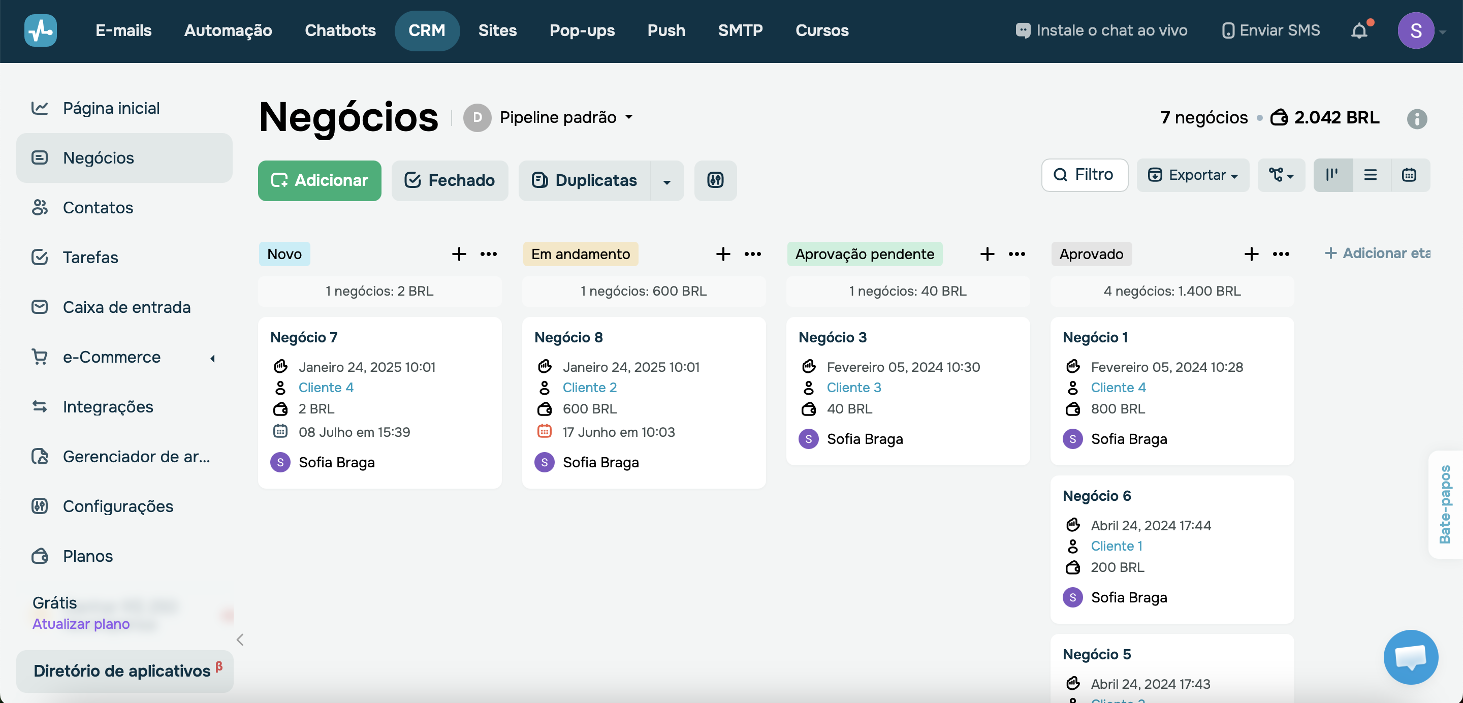Switch to the Chatbots tab
The image size is (1463, 703).
click(340, 30)
